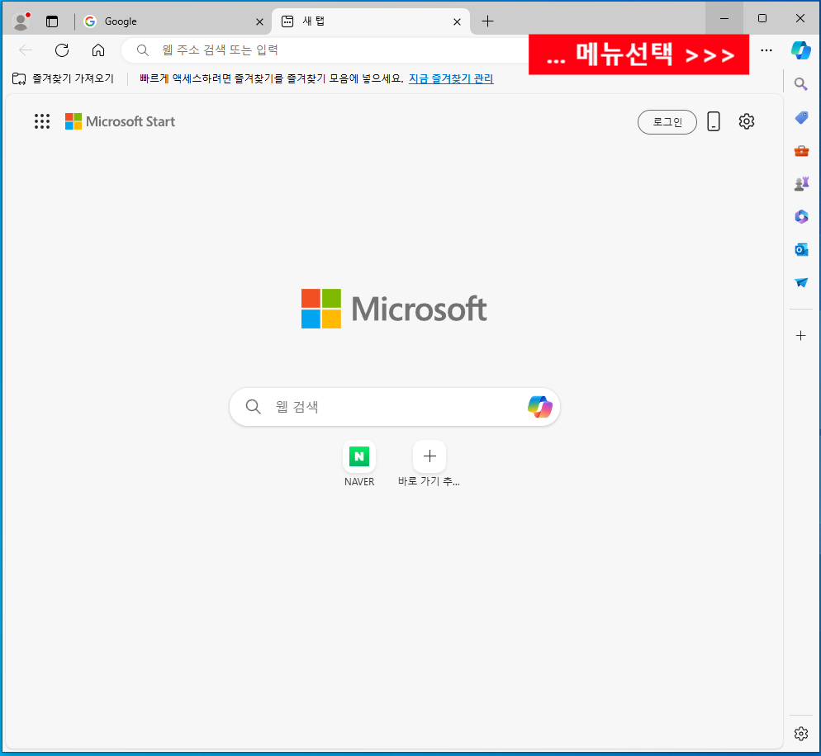This screenshot has height=756, width=821.
Task: Refresh the page
Action: point(62,50)
